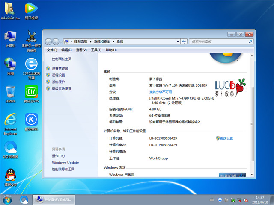Open 查看(V) menu

click(81, 50)
